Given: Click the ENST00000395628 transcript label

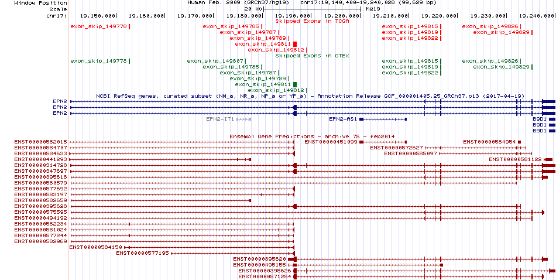Looking at the screenshot, I should (41, 206).
